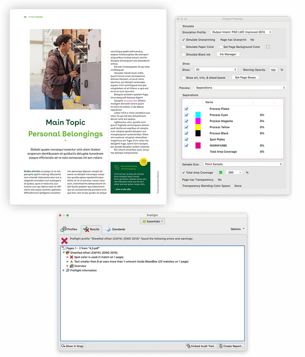The height and width of the screenshot is (357, 305).
Task: Click the Ink Manager button
Action: (x=228, y=54)
